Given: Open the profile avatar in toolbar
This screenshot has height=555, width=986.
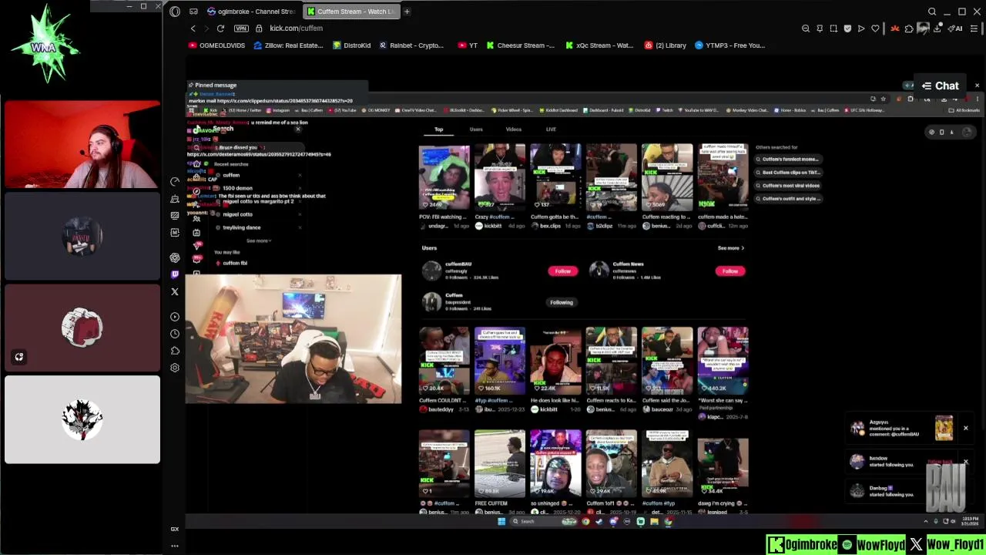Looking at the screenshot, I should 923,29.
